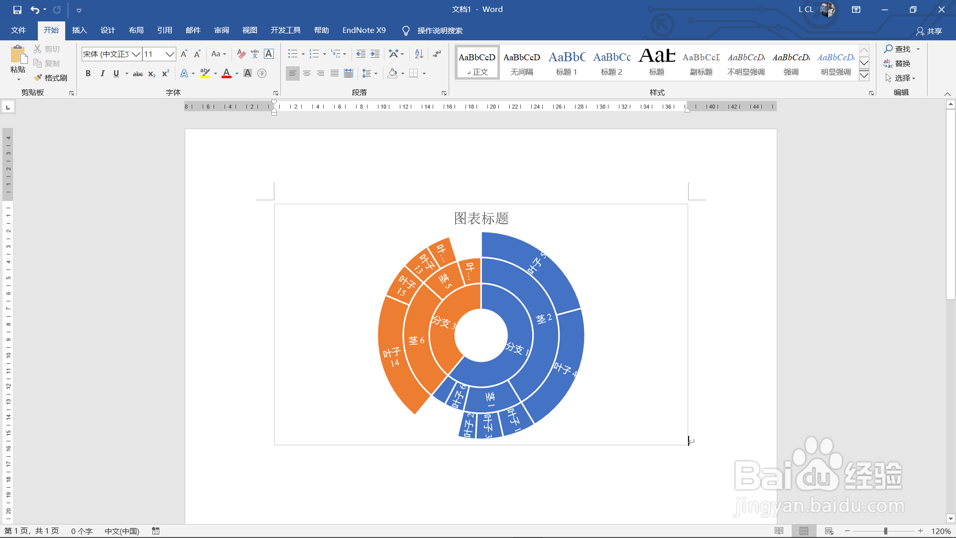The image size is (956, 538).
Task: Click the 替换 replace button
Action: pos(897,63)
